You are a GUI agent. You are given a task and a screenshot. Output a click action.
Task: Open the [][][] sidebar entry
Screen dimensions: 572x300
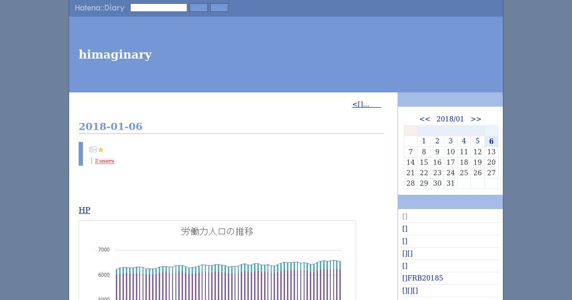(410, 290)
